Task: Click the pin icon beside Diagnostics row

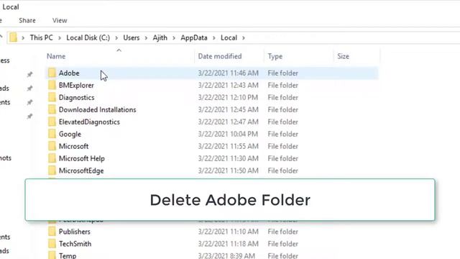Action: point(29,102)
